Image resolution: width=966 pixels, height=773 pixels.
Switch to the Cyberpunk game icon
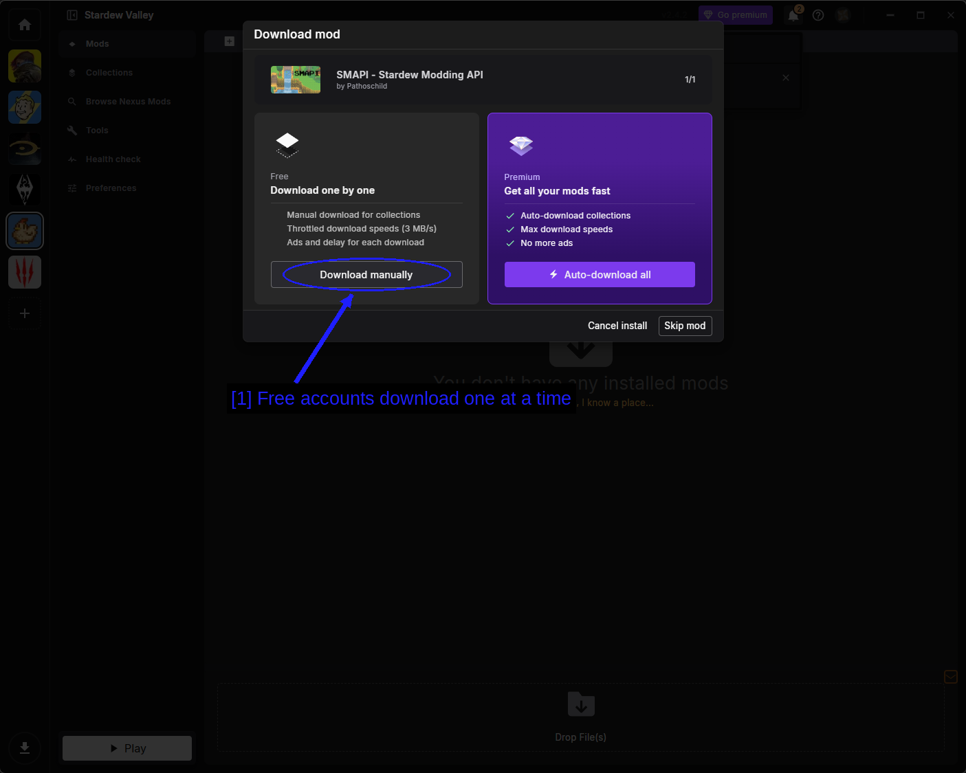25,66
